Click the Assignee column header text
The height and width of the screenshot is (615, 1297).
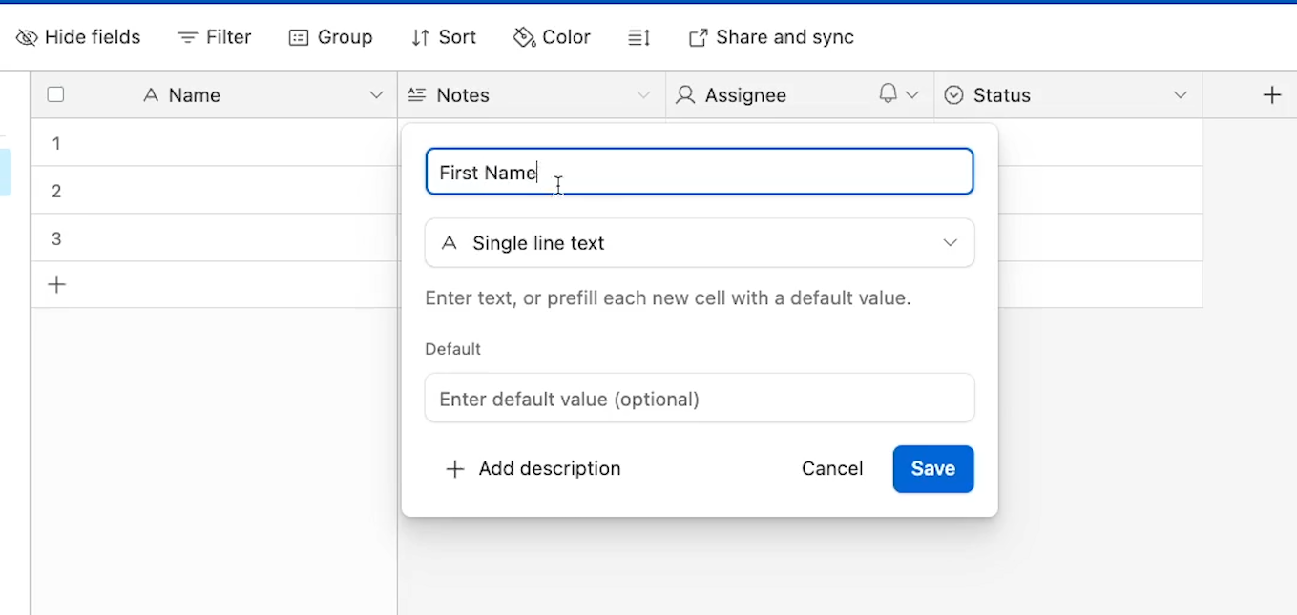[x=745, y=95]
